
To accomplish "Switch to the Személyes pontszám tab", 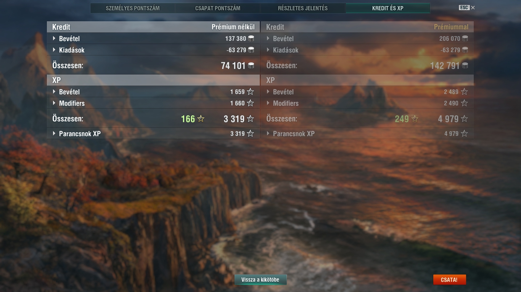I will pos(133,8).
